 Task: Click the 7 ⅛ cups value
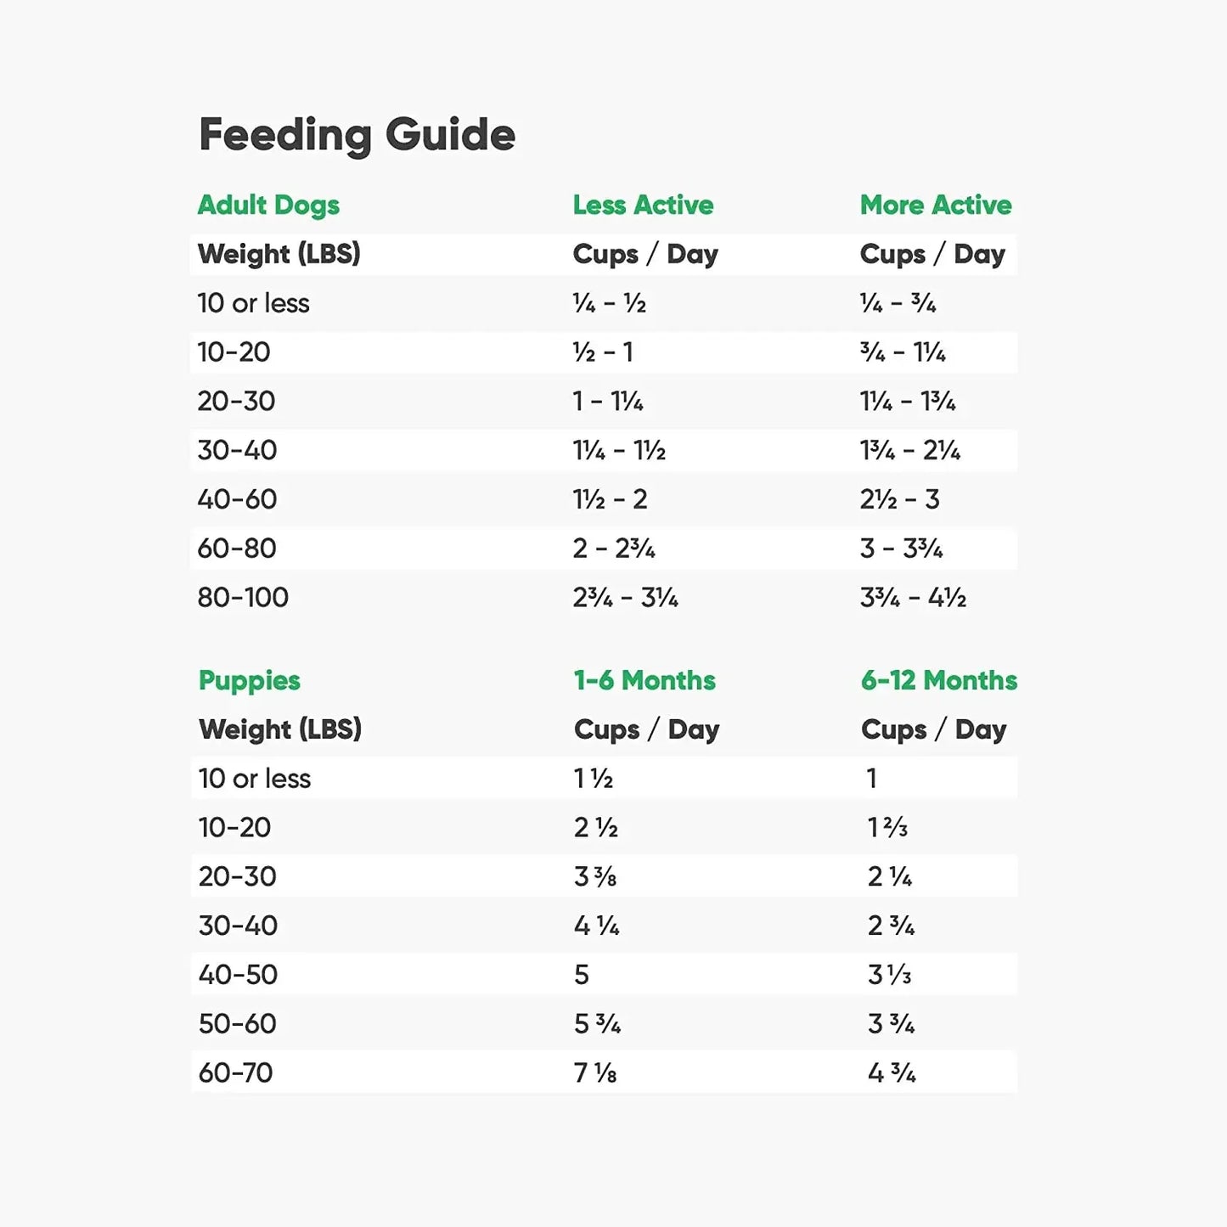coord(595,1073)
